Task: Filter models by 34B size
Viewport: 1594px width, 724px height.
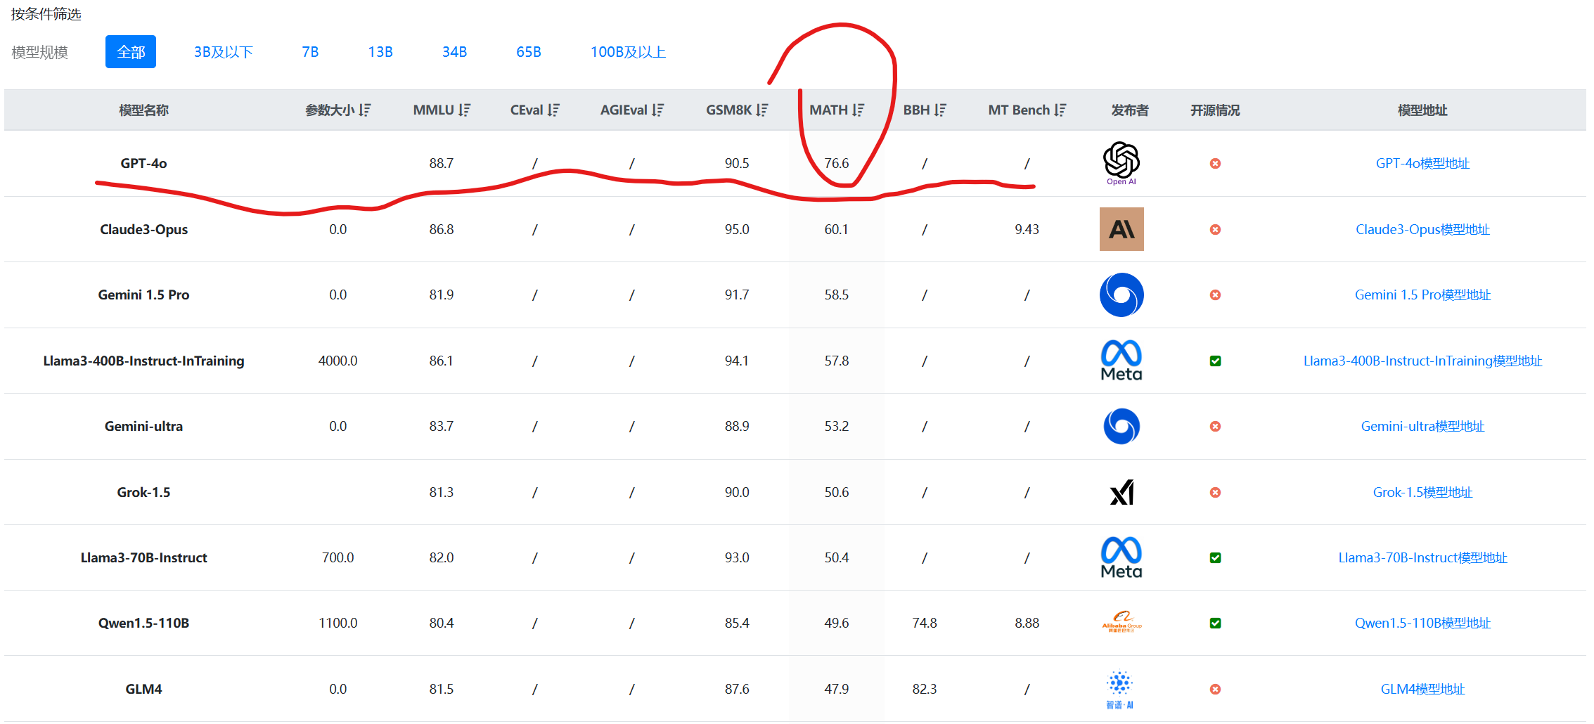Action: click(454, 52)
